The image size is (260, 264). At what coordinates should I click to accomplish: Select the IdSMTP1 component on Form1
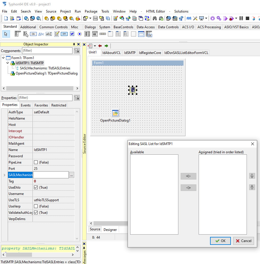133,90
